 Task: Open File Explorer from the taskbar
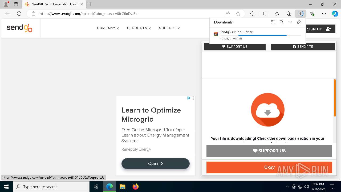[122, 187]
